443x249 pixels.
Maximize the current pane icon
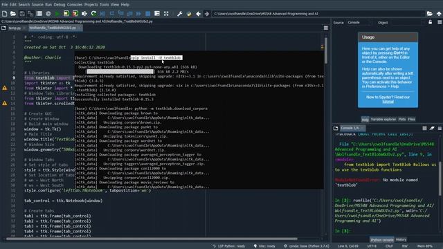157,14
